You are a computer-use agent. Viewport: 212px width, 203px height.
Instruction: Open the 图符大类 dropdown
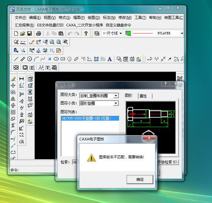[116, 96]
